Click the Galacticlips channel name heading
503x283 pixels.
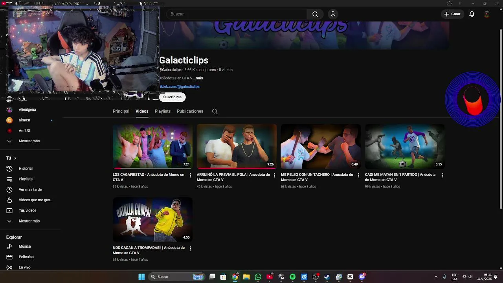(184, 60)
